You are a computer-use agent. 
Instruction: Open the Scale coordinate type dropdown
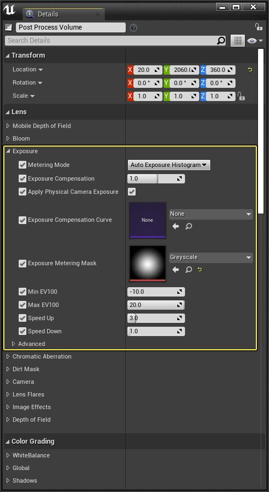click(32, 96)
